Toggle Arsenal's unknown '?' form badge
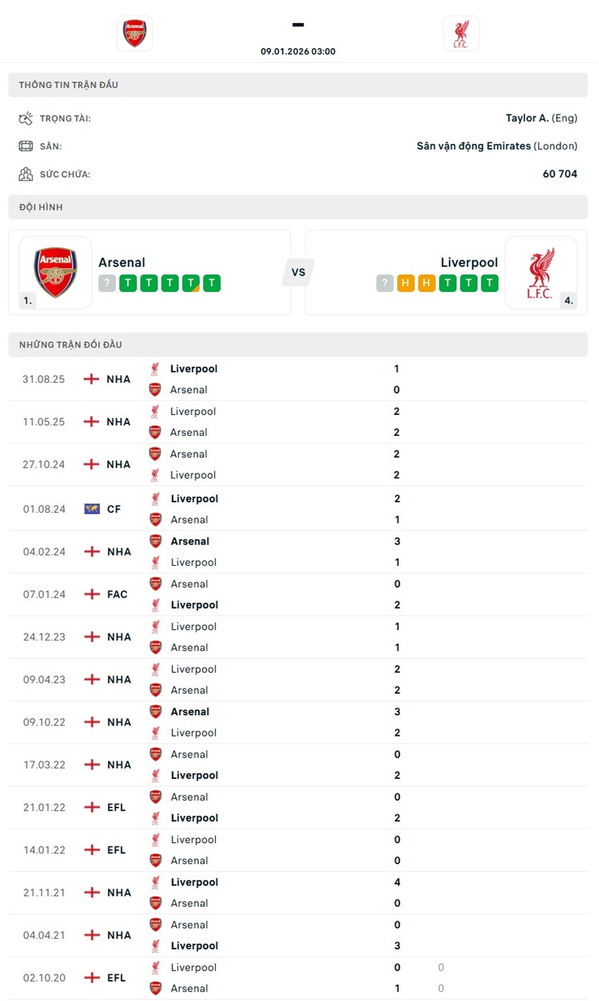 click(106, 282)
